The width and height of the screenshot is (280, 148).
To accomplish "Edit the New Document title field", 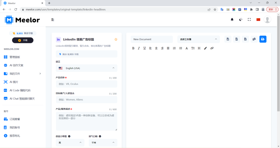I will 152,39.
